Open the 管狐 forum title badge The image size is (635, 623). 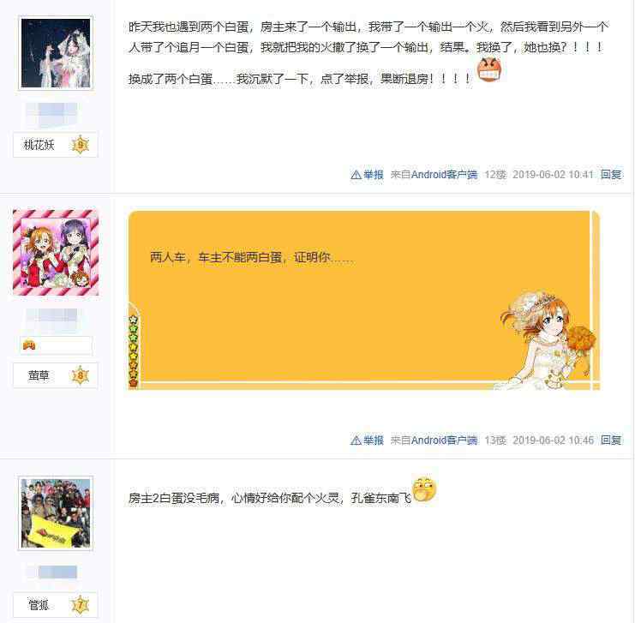pos(56,605)
